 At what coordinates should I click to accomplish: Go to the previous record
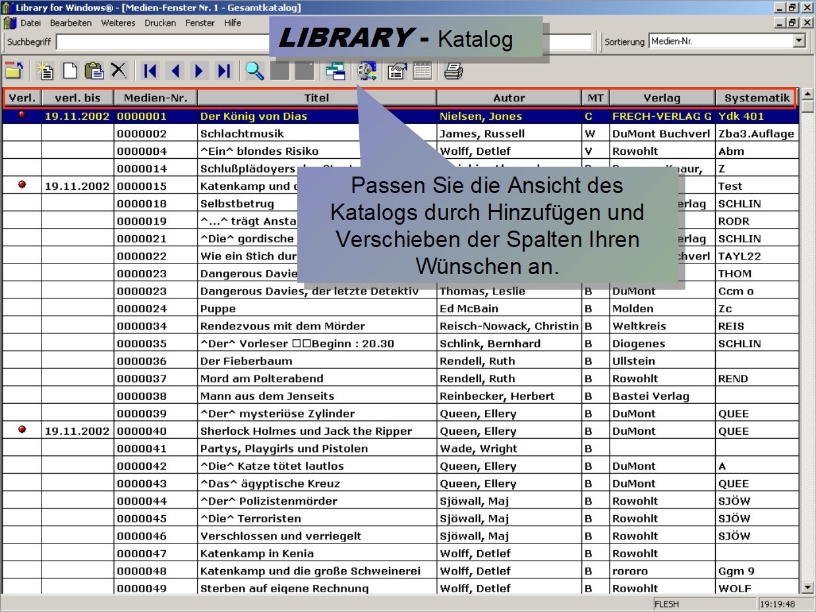coord(175,70)
